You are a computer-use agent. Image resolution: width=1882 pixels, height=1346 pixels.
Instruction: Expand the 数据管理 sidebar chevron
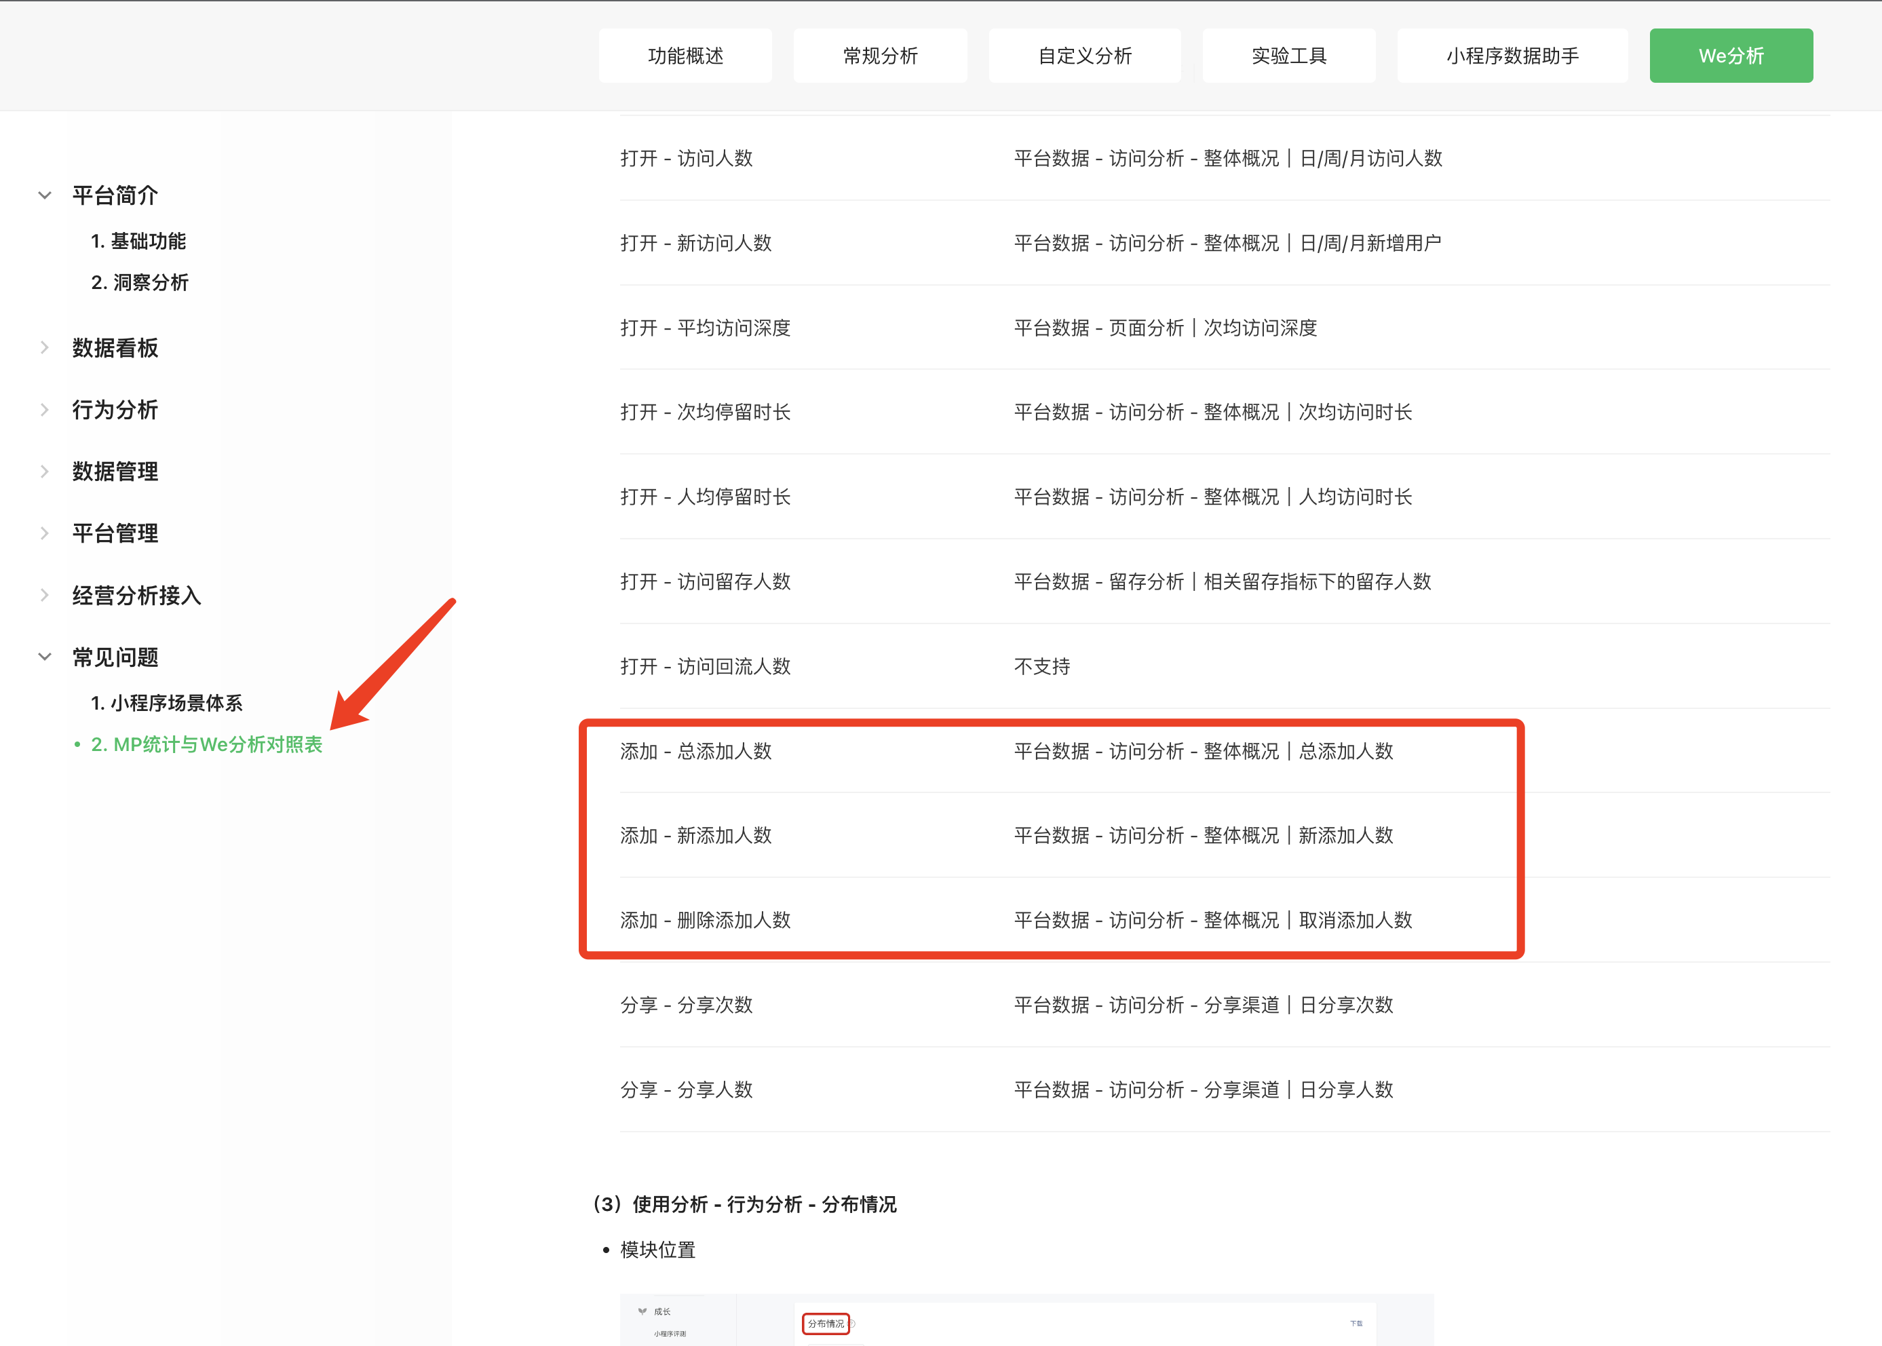tap(45, 472)
